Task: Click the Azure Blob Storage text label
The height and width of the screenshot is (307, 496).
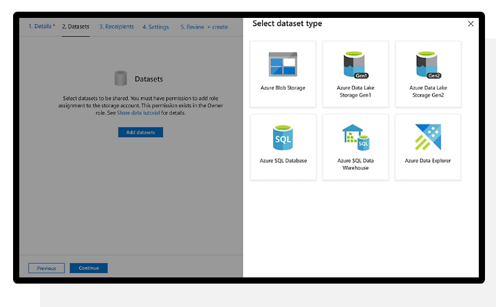Action: 283,88
